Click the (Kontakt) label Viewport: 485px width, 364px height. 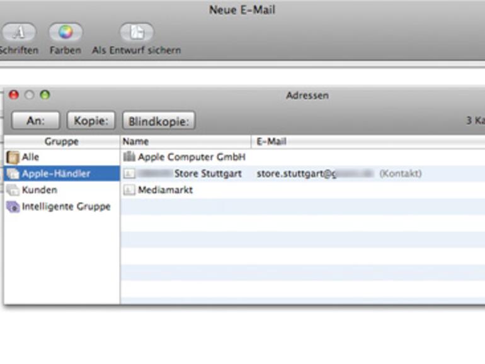(401, 173)
